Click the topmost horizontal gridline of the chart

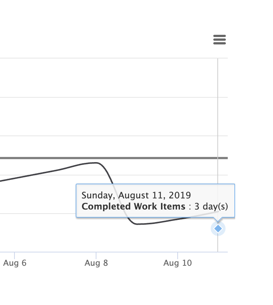point(114,58)
